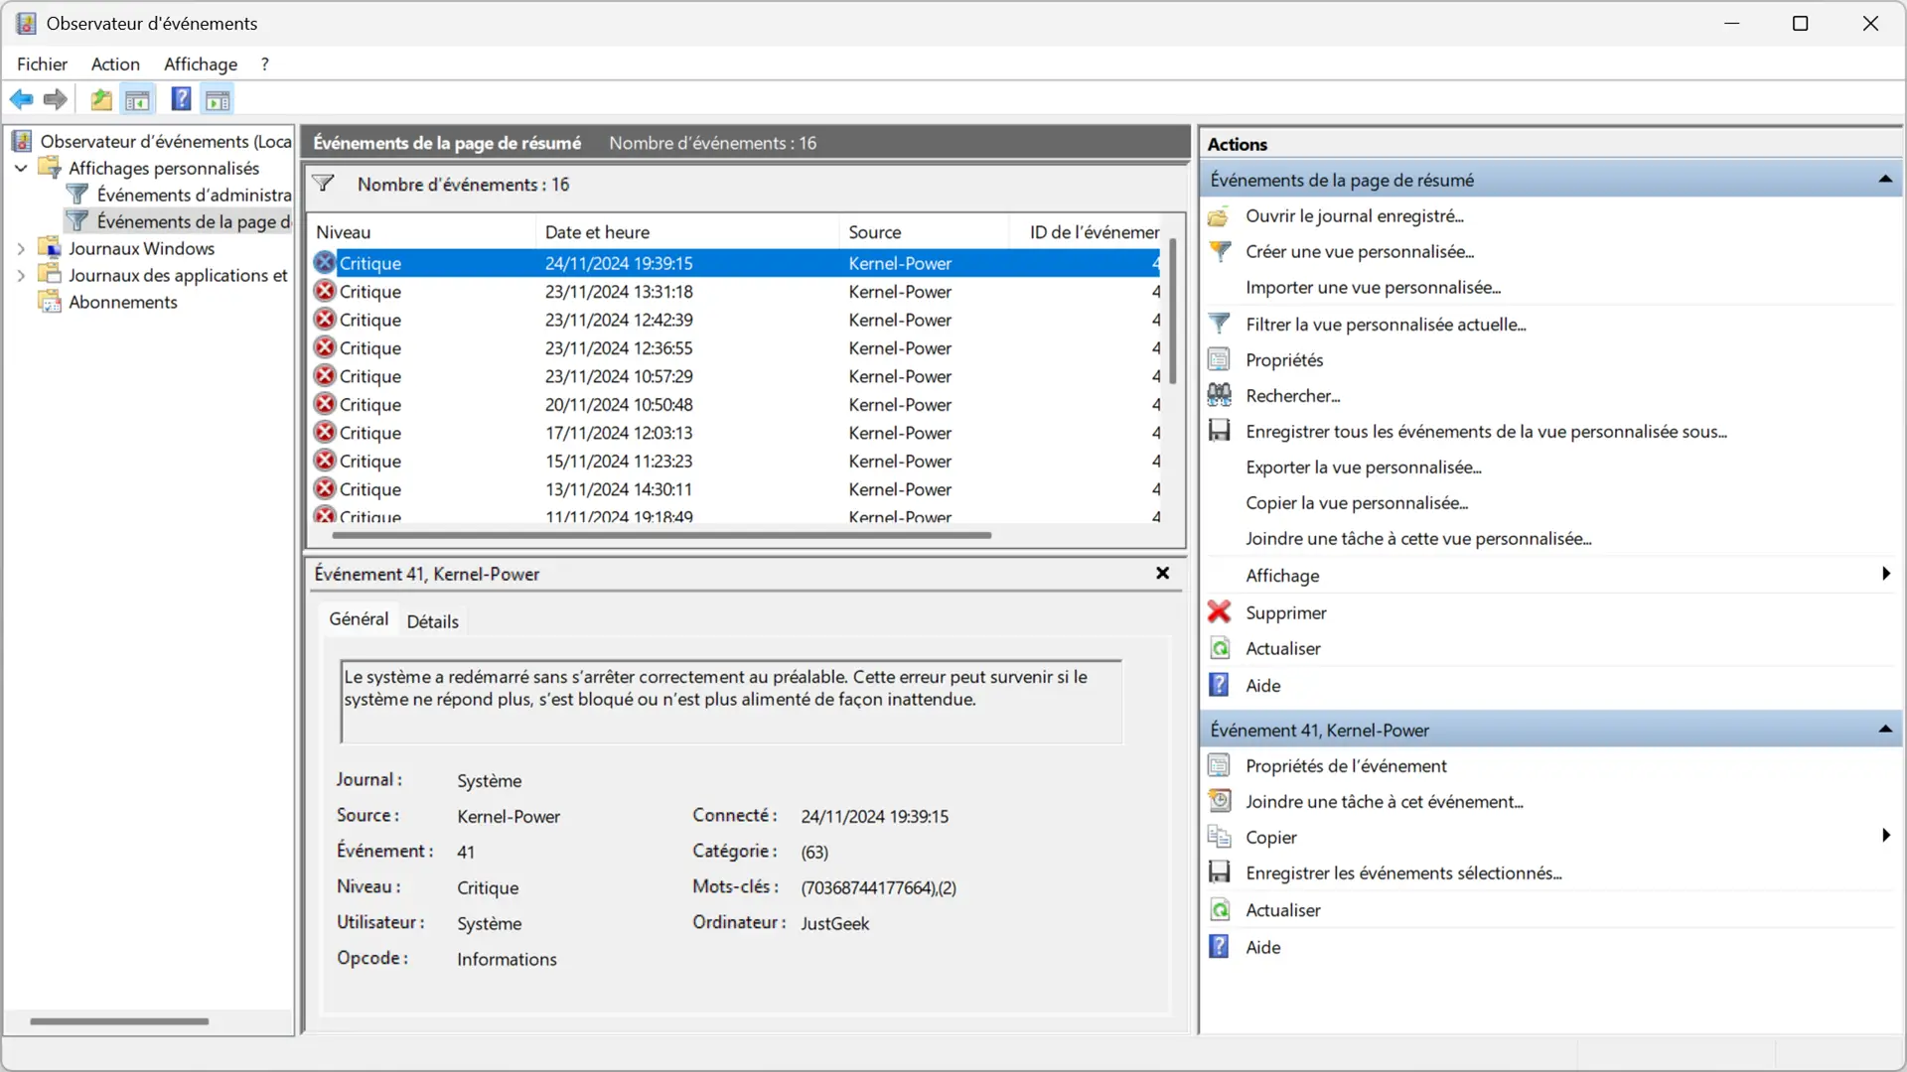Screen dimensions: 1907x1072
Task: Select the event row dated 15/11/2024 11:23:23
Action: click(736, 462)
